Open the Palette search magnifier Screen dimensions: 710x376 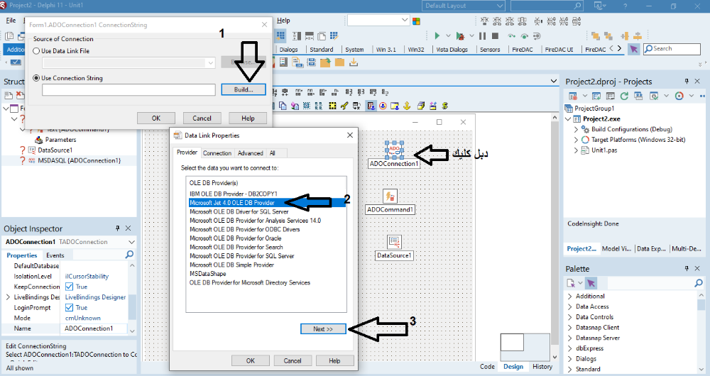pyautogui.click(x=699, y=283)
